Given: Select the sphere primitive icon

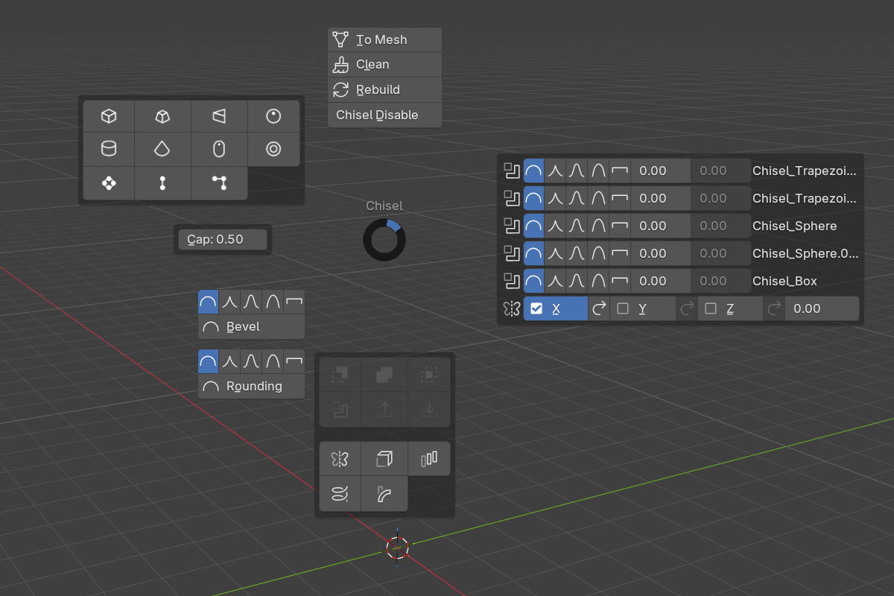Looking at the screenshot, I should click(x=273, y=116).
